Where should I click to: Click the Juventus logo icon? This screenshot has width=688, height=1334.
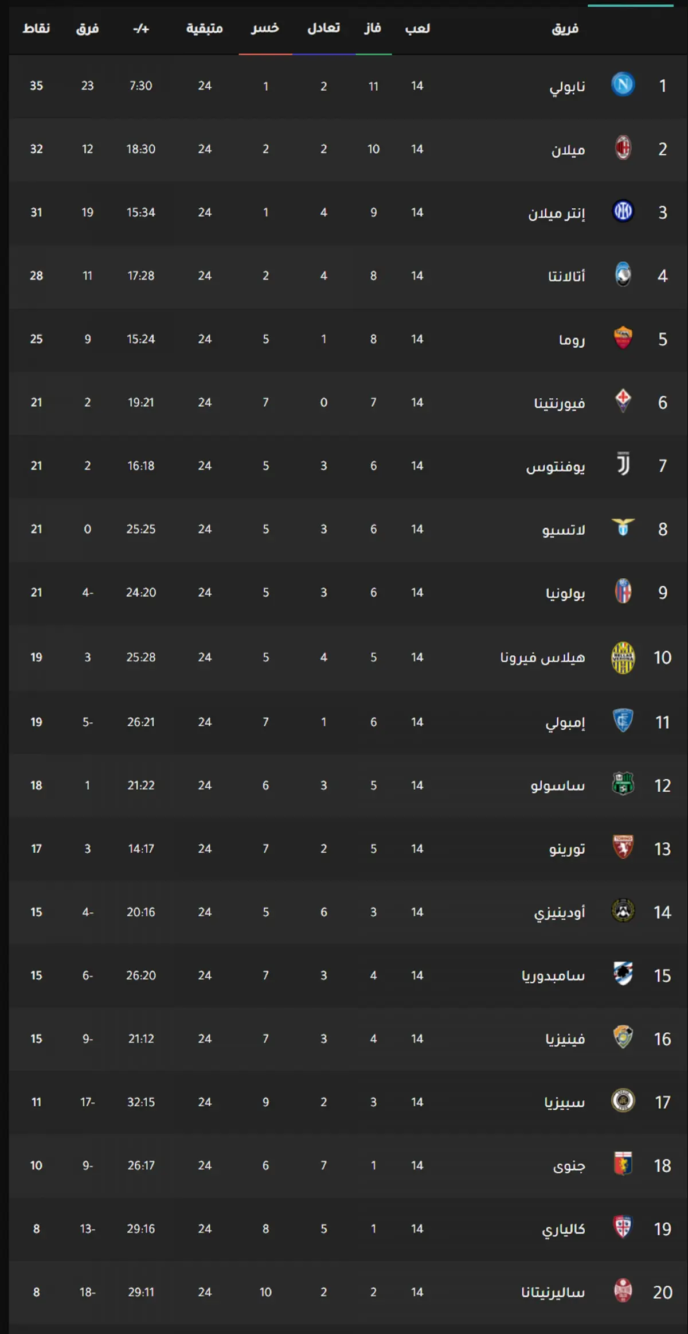coord(623,465)
